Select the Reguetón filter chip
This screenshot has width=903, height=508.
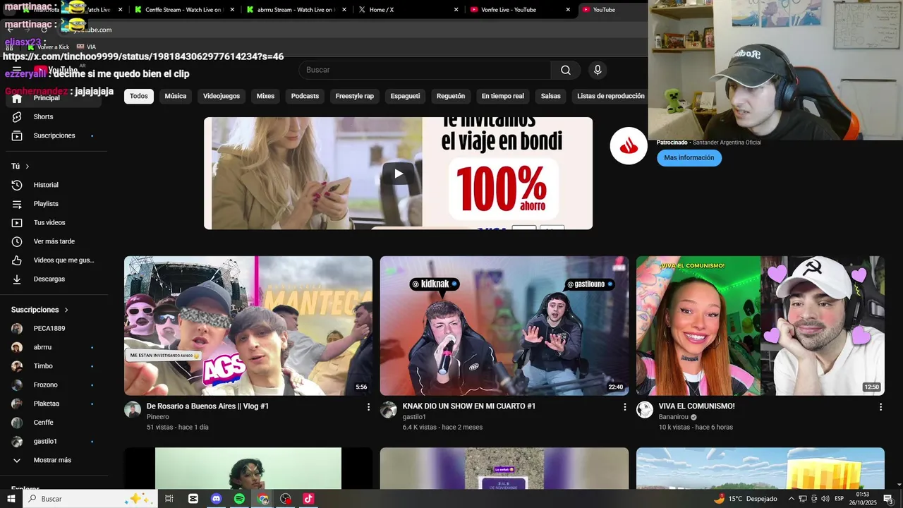451,96
